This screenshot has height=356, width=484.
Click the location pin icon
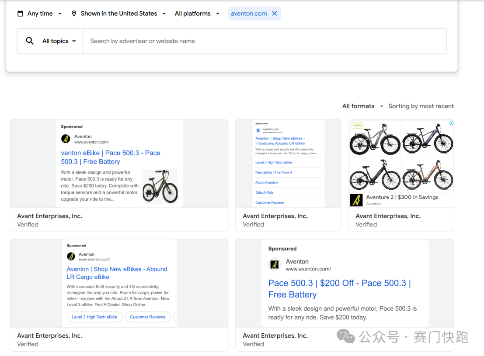(74, 14)
